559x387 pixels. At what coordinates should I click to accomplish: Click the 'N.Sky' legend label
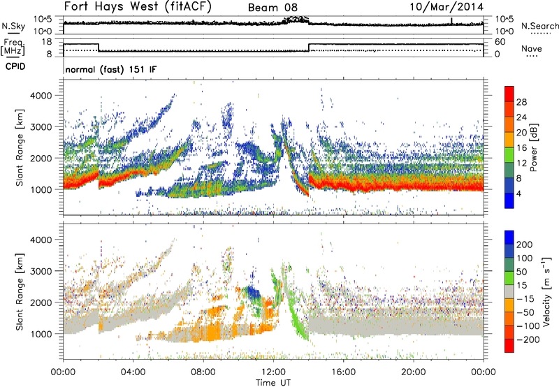pyautogui.click(x=13, y=26)
